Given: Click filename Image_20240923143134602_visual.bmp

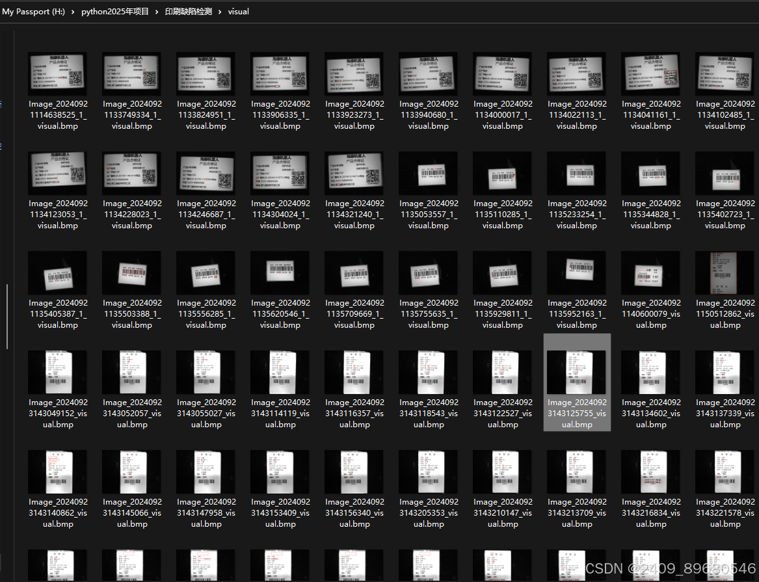Looking at the screenshot, I should [650, 414].
